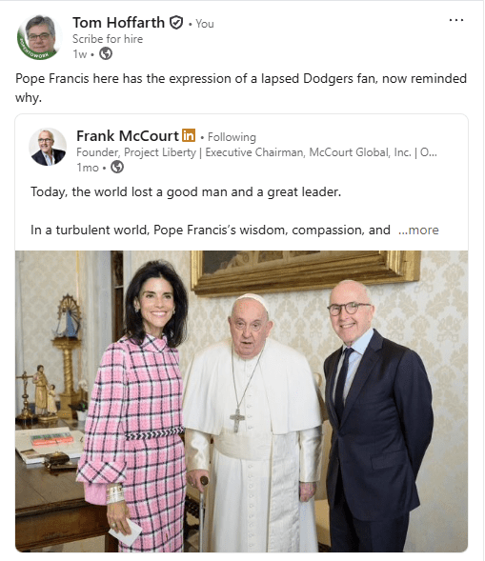Screen dimensions: 485x561
Task: Click the Pope Francis lapsed Dodgers fan caption
Action: click(x=241, y=88)
